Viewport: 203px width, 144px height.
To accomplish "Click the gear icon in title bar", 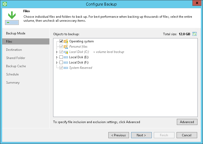I will point(4,4).
